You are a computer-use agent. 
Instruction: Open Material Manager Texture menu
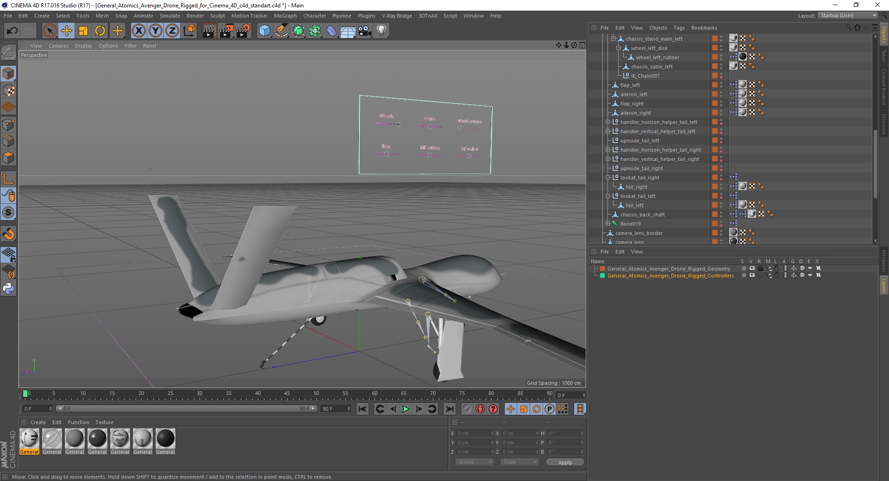tap(104, 422)
